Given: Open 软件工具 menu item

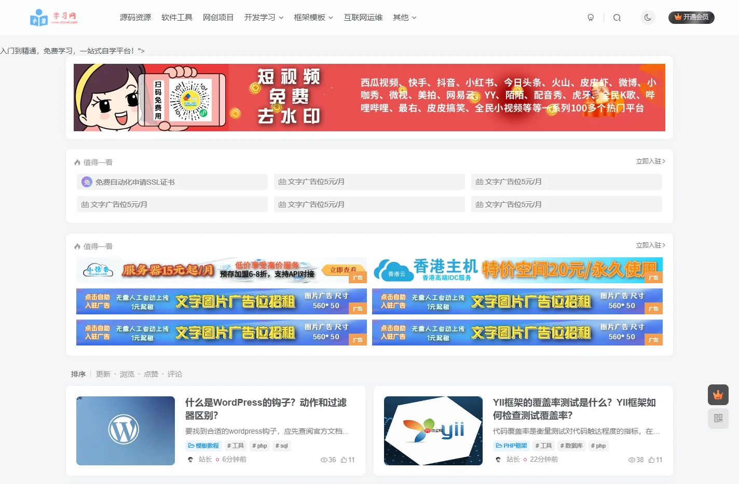Looking at the screenshot, I should (x=177, y=18).
